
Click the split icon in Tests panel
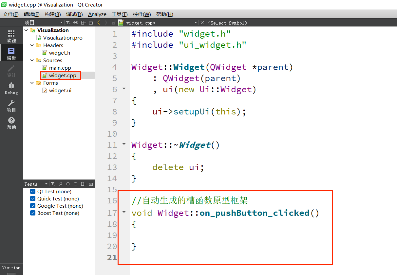point(84,184)
